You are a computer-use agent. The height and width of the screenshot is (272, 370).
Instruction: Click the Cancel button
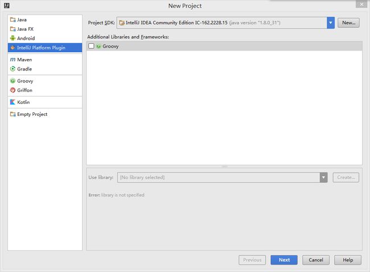316,260
